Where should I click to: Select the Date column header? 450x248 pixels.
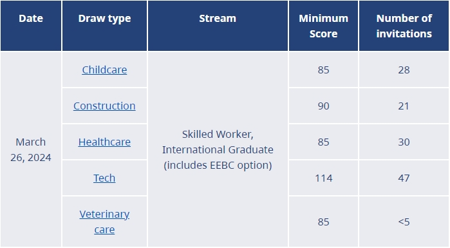31,26
